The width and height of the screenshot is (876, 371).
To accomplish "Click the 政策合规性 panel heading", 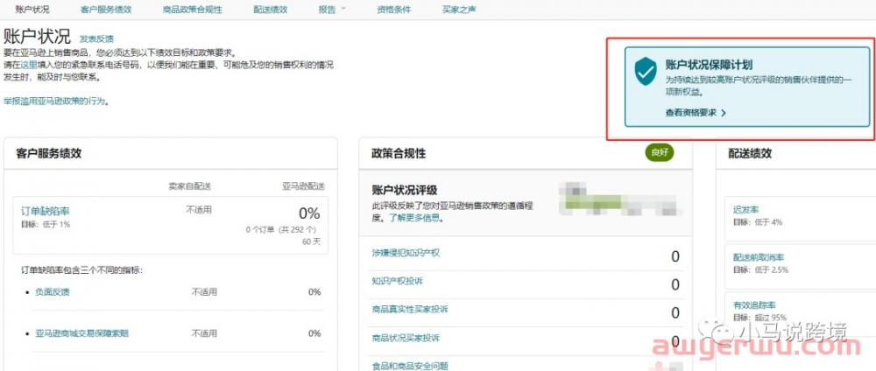I will 399,153.
